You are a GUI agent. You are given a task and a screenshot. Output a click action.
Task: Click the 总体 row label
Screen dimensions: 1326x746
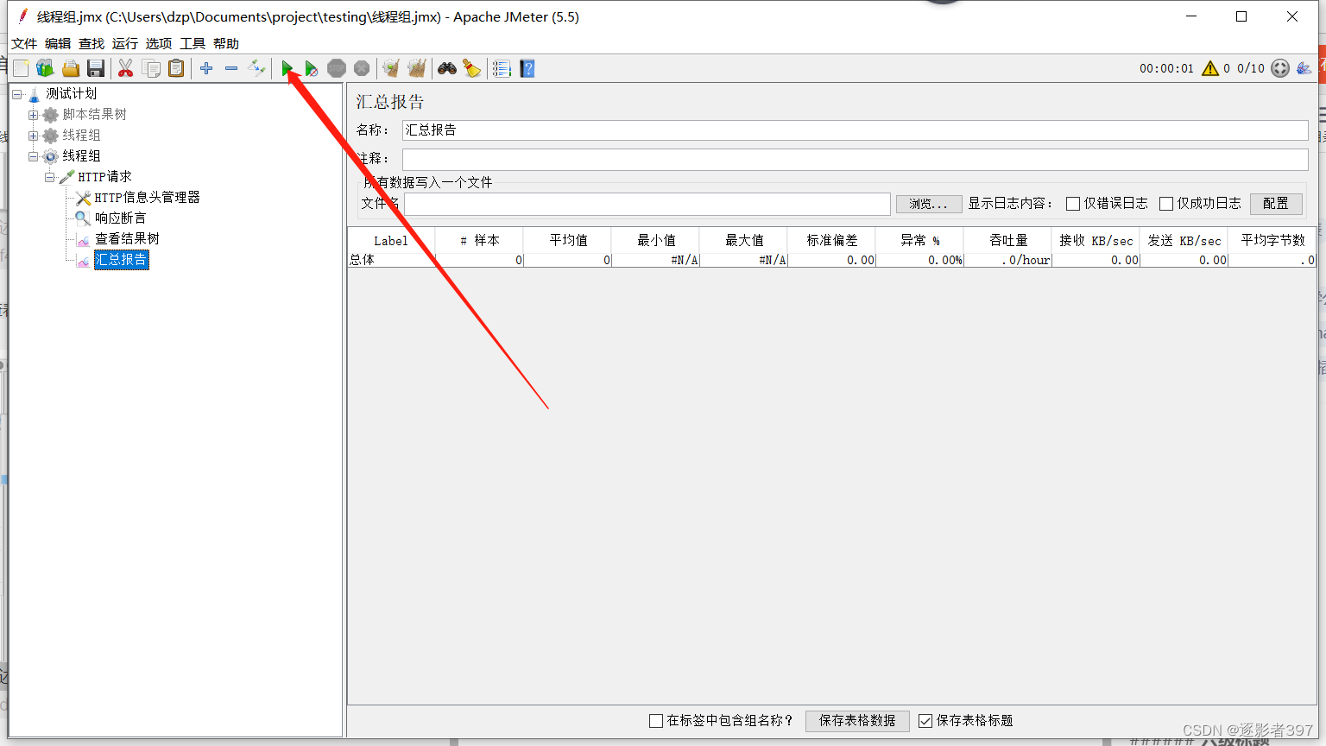point(363,260)
